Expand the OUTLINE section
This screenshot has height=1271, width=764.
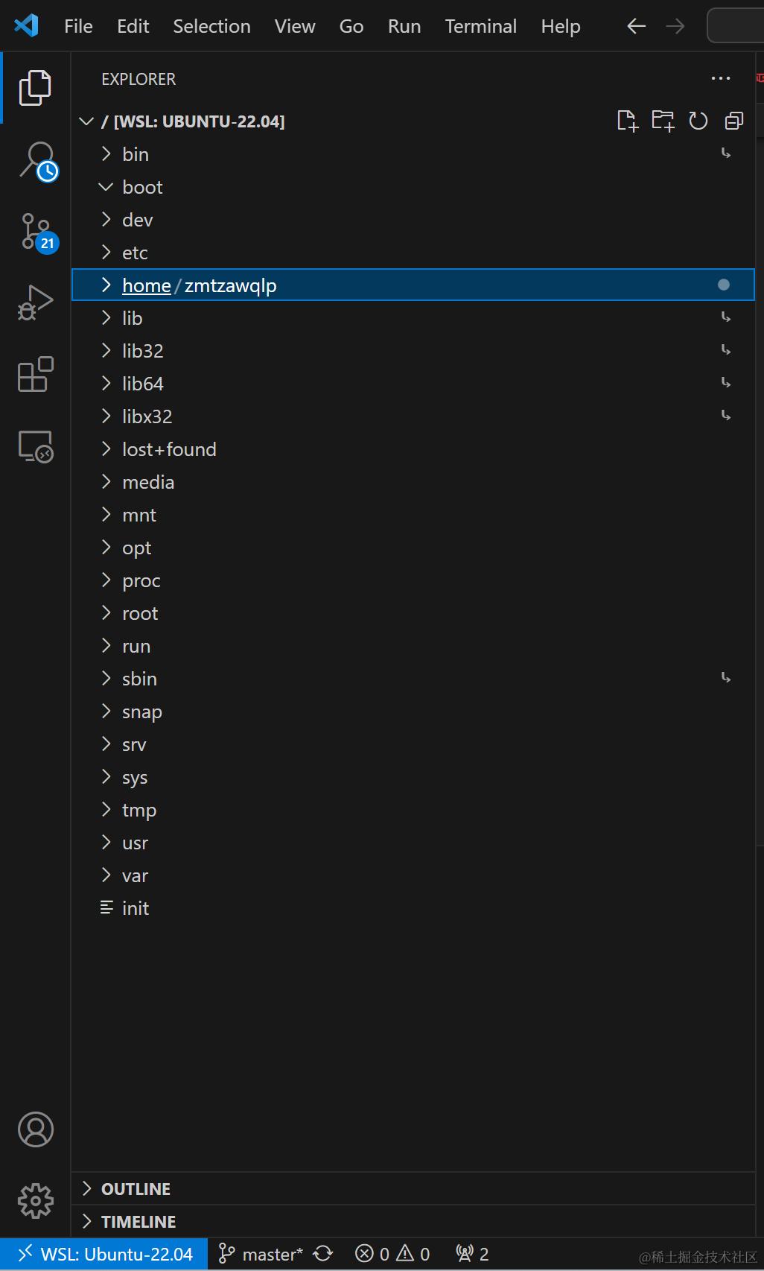point(136,1189)
